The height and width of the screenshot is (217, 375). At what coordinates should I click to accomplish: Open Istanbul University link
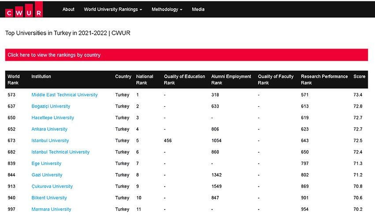tap(50, 141)
